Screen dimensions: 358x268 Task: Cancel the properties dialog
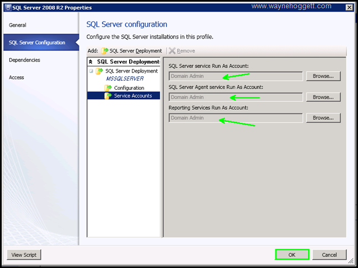(329, 255)
